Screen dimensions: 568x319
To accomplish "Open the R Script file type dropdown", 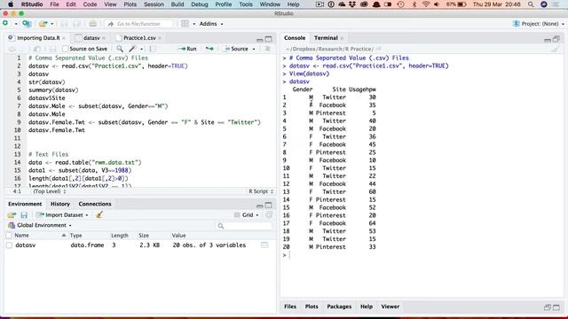I will click(x=261, y=191).
